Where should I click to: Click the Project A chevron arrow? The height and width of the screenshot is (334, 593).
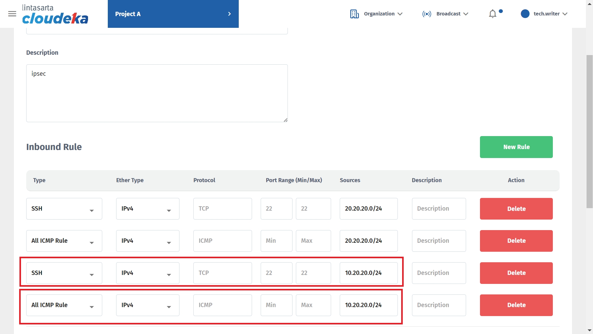coord(229,14)
